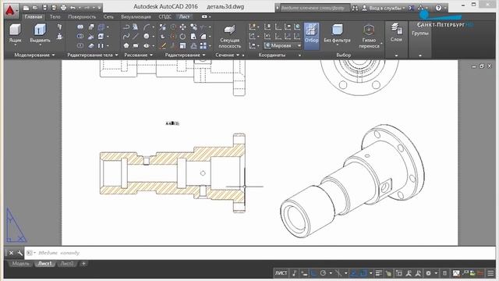Click the Секущая плоскость section plane tool

coord(229,37)
